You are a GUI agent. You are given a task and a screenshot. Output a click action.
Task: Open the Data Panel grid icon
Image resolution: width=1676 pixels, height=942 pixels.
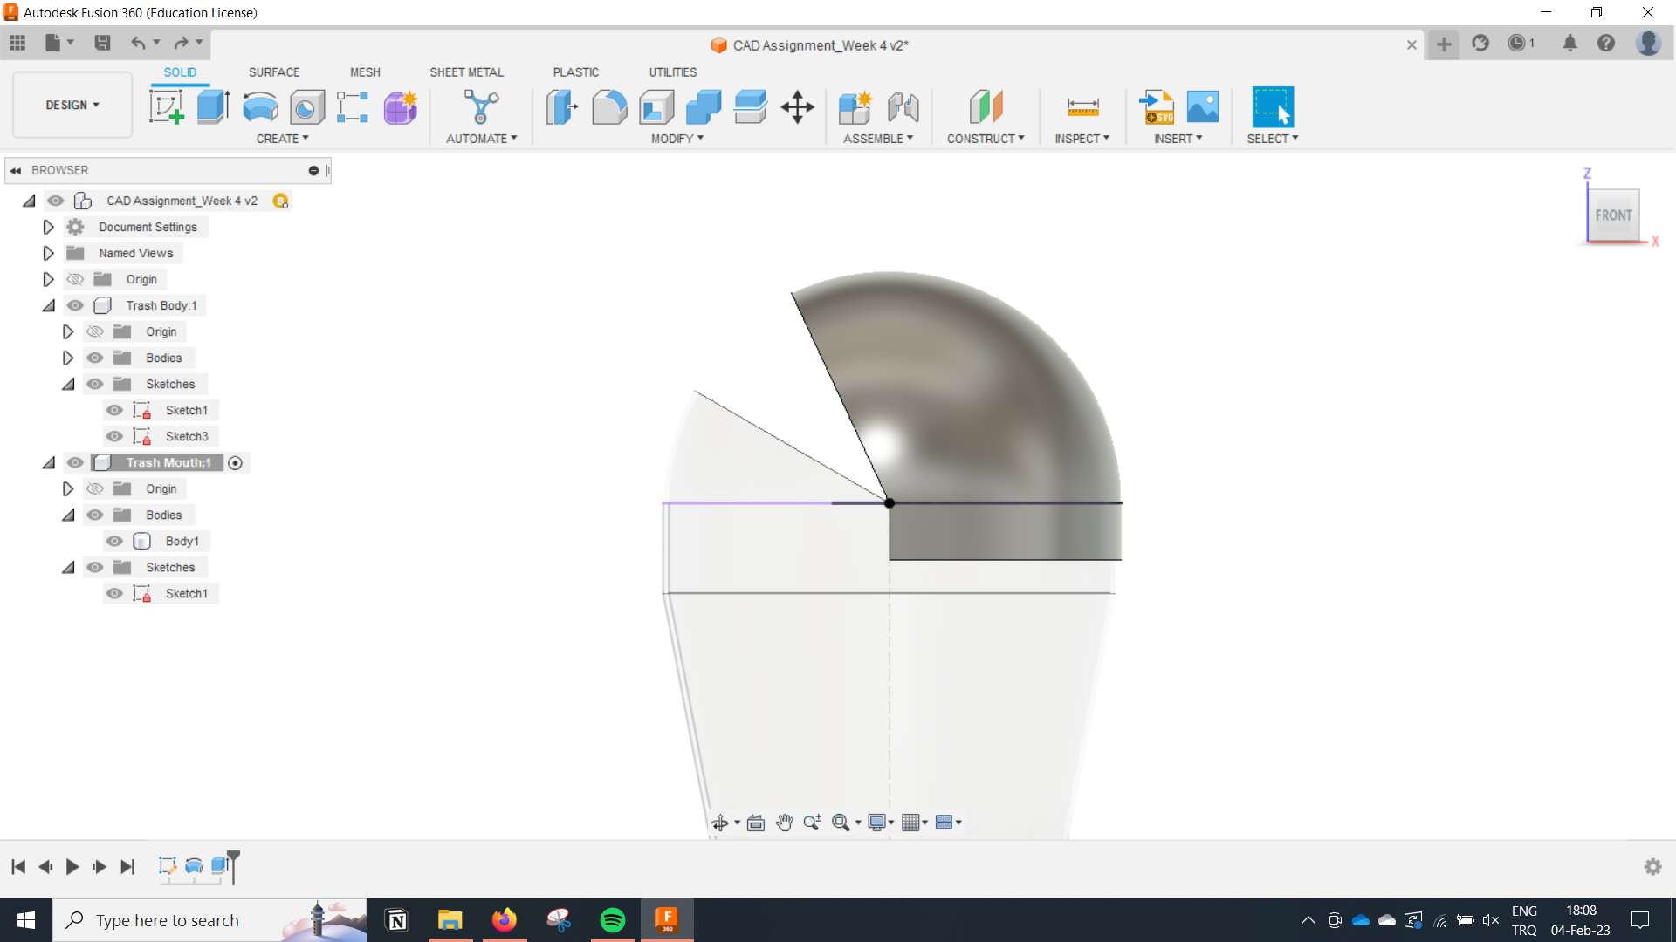tap(17, 43)
